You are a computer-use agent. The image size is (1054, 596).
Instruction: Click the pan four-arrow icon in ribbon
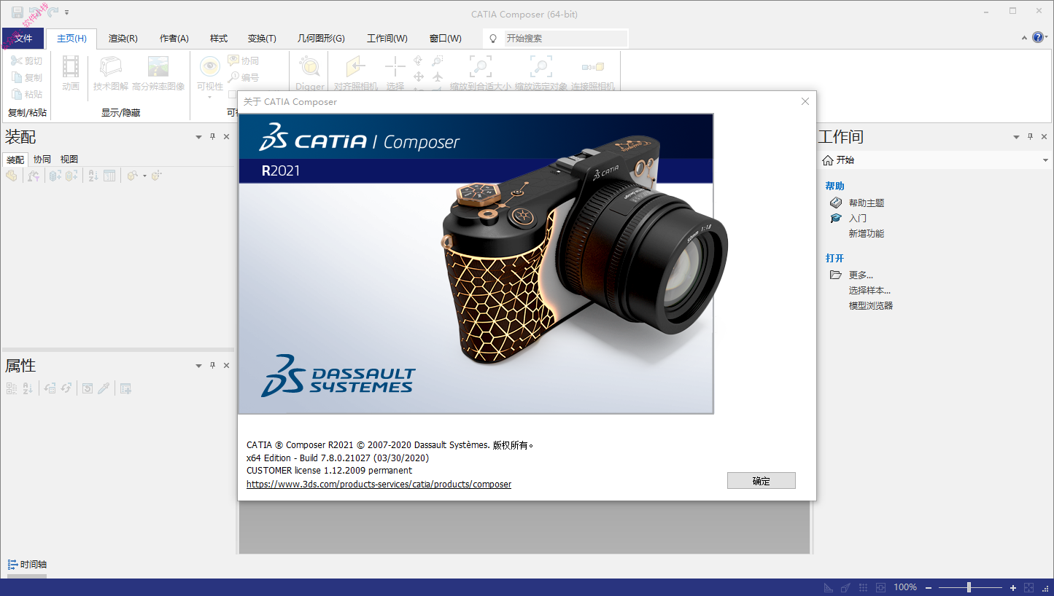(x=419, y=77)
